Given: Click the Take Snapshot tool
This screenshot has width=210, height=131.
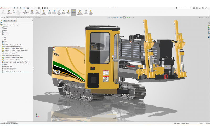Looking at the screenshot, I should pyautogui.click(x=86, y=12).
